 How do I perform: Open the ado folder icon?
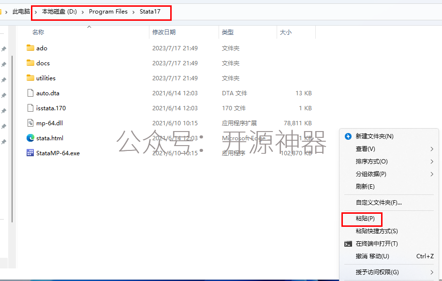[x=30, y=48]
